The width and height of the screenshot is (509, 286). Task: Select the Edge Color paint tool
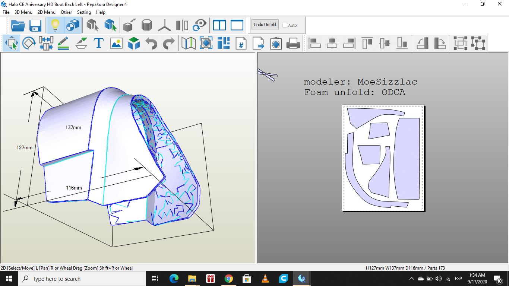coord(81,43)
